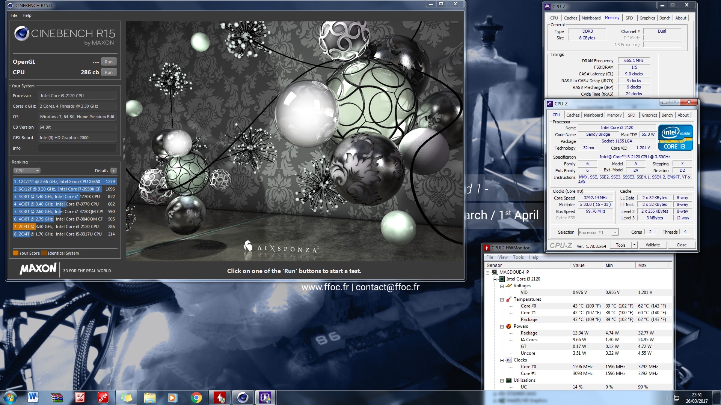Launch WinRAR from the taskbar
Viewport: 721px width, 405px height.
[56, 397]
